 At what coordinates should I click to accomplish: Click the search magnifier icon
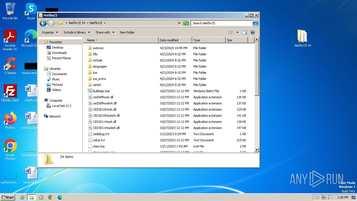255,23
